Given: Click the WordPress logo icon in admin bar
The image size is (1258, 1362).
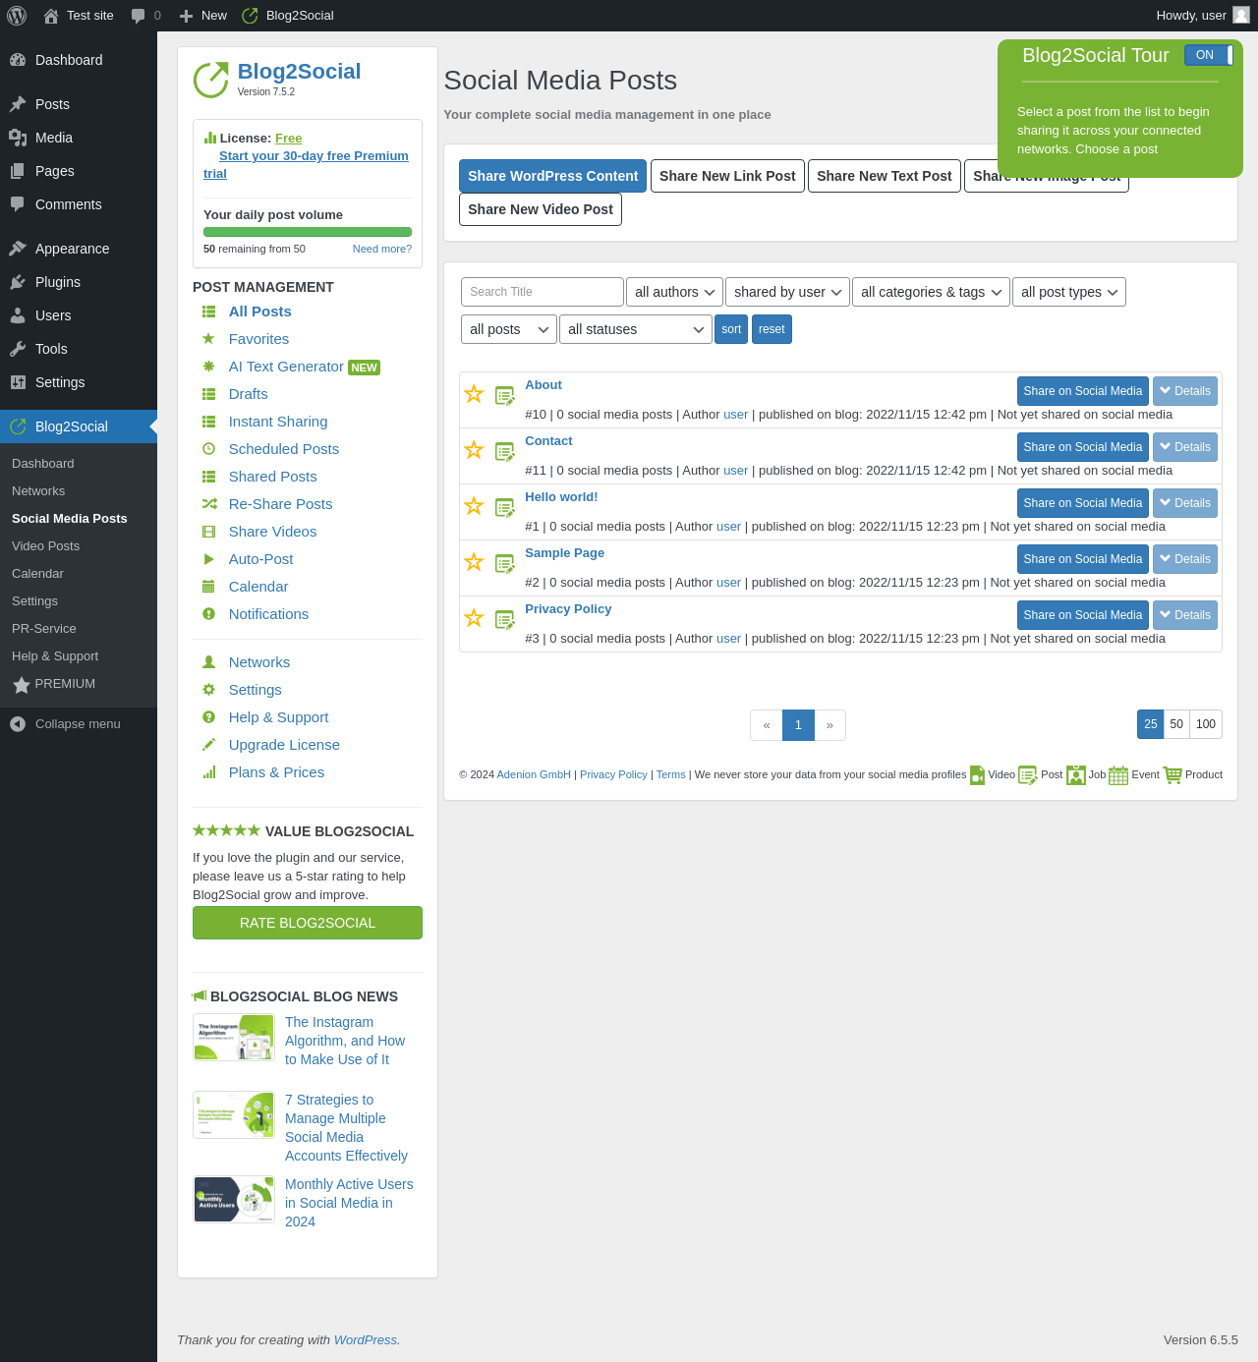Looking at the screenshot, I should click(17, 16).
